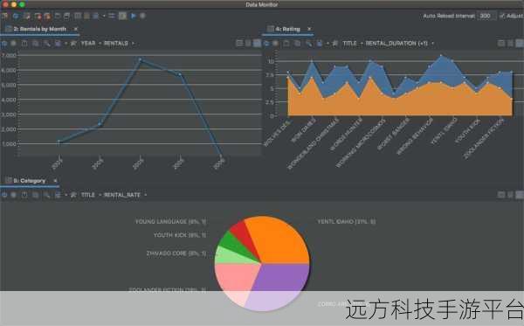Image resolution: width=524 pixels, height=326 pixels.
Task: Toggle the Adjust checkbox
Action: [501, 16]
